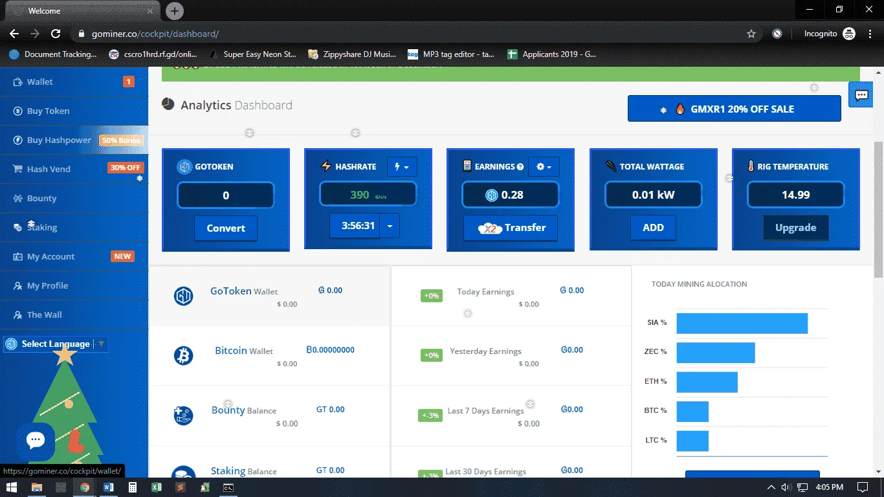Screen dimensions: 884x497
Task: Click the GoToken Wallet coin icon
Action: pyautogui.click(x=184, y=296)
